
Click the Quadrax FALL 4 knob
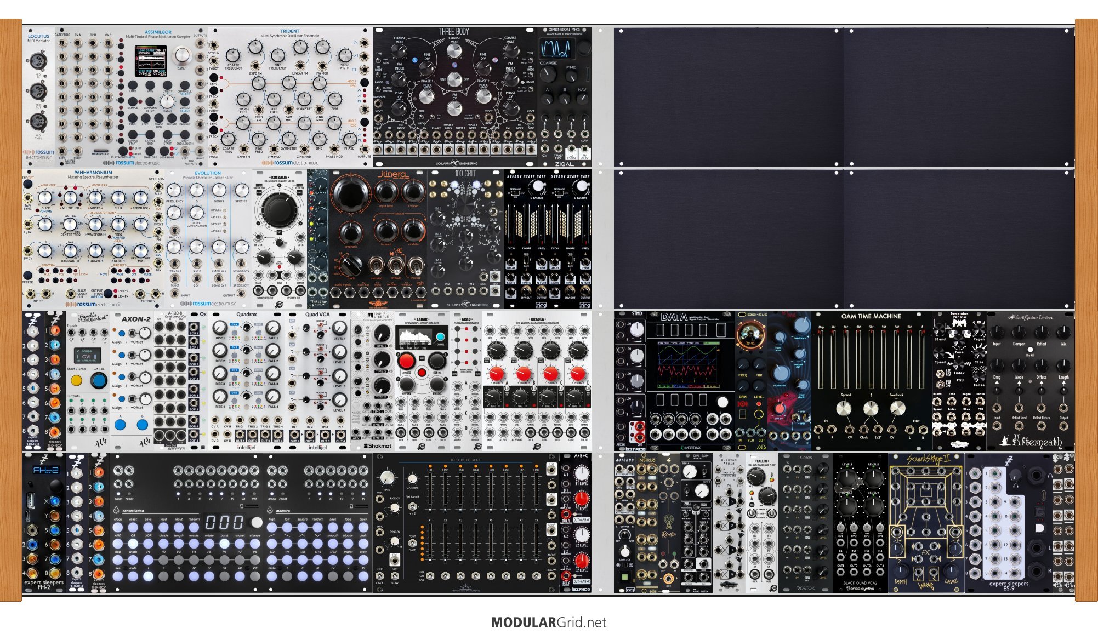(273, 396)
